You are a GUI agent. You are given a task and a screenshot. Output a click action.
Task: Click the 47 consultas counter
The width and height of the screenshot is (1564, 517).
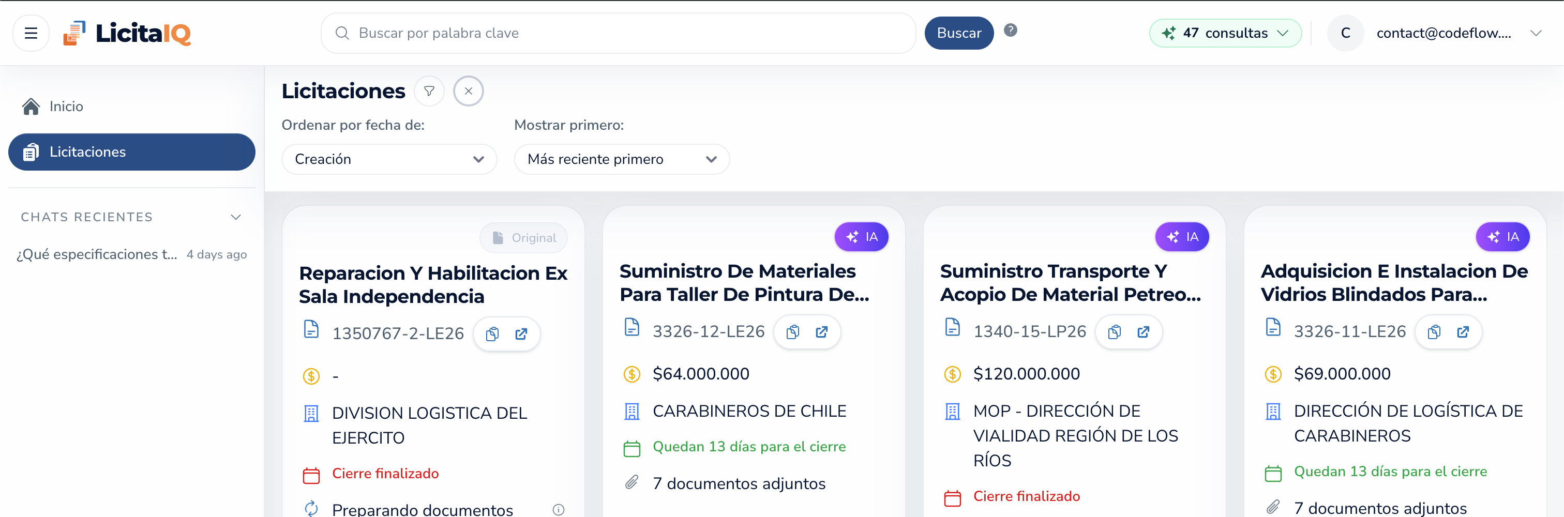pyautogui.click(x=1225, y=33)
